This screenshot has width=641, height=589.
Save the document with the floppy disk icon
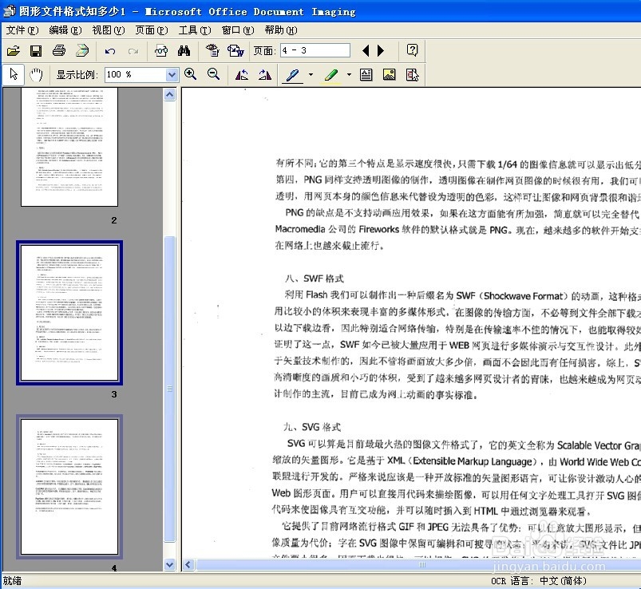pyautogui.click(x=36, y=51)
